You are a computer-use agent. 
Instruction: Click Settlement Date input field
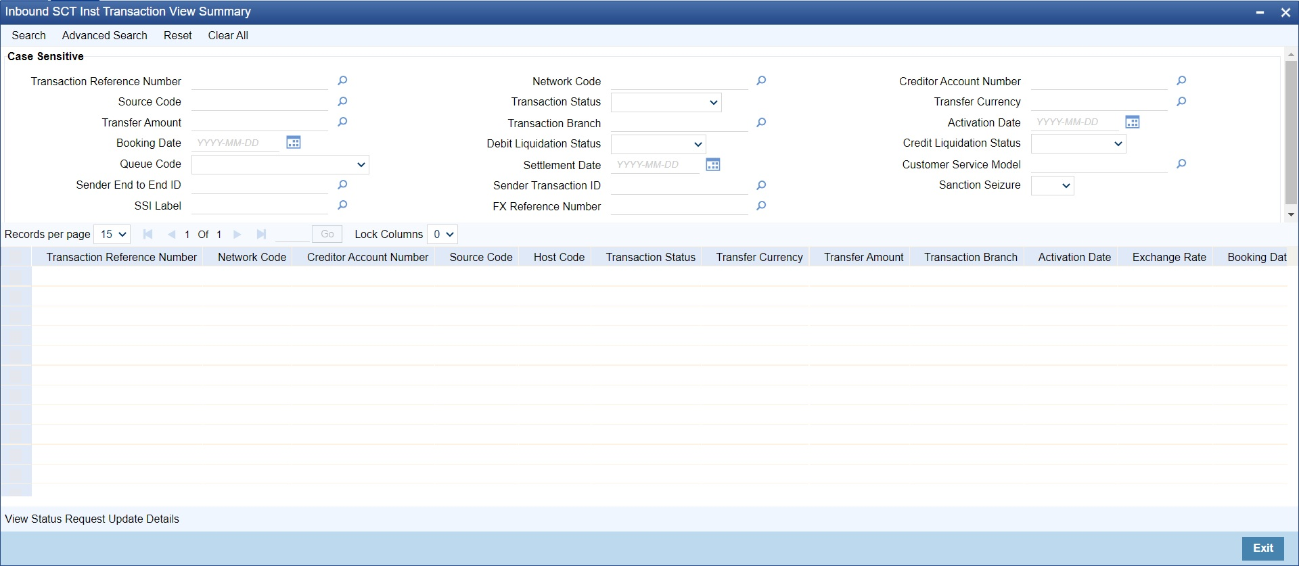pyautogui.click(x=655, y=164)
